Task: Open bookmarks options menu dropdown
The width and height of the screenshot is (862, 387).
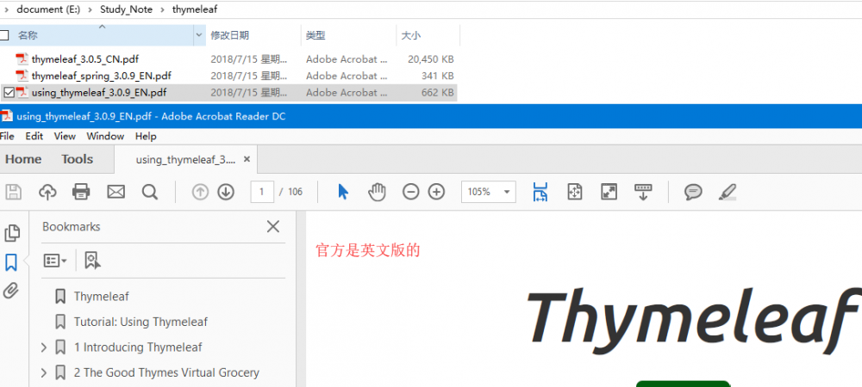Action: [x=55, y=261]
